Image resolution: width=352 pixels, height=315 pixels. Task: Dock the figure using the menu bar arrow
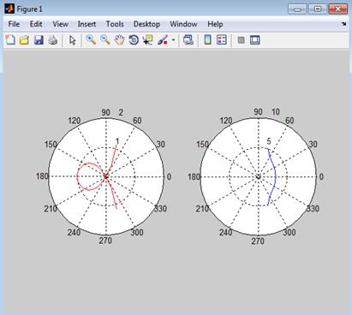[344, 24]
